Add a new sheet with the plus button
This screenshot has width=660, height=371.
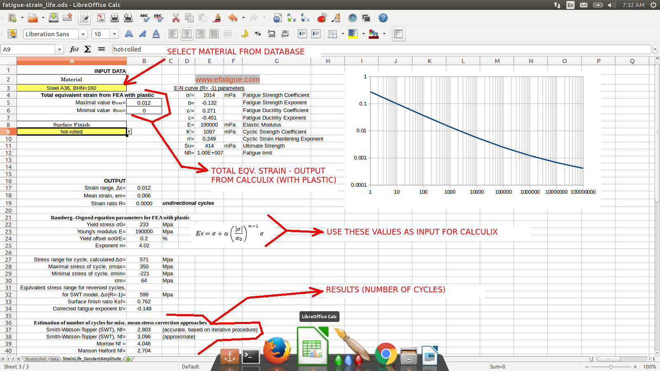coord(129,359)
